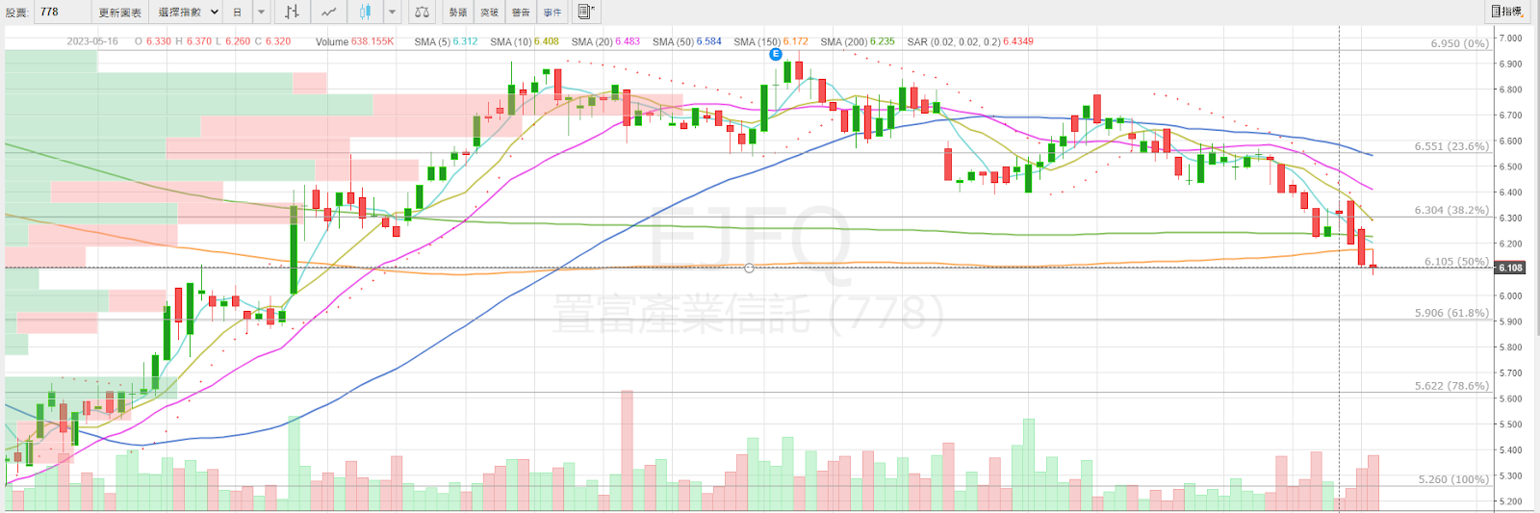The height and width of the screenshot is (513, 1540).
Task: Expand the period dropdown arrow next to 日
Action: [x=262, y=13]
